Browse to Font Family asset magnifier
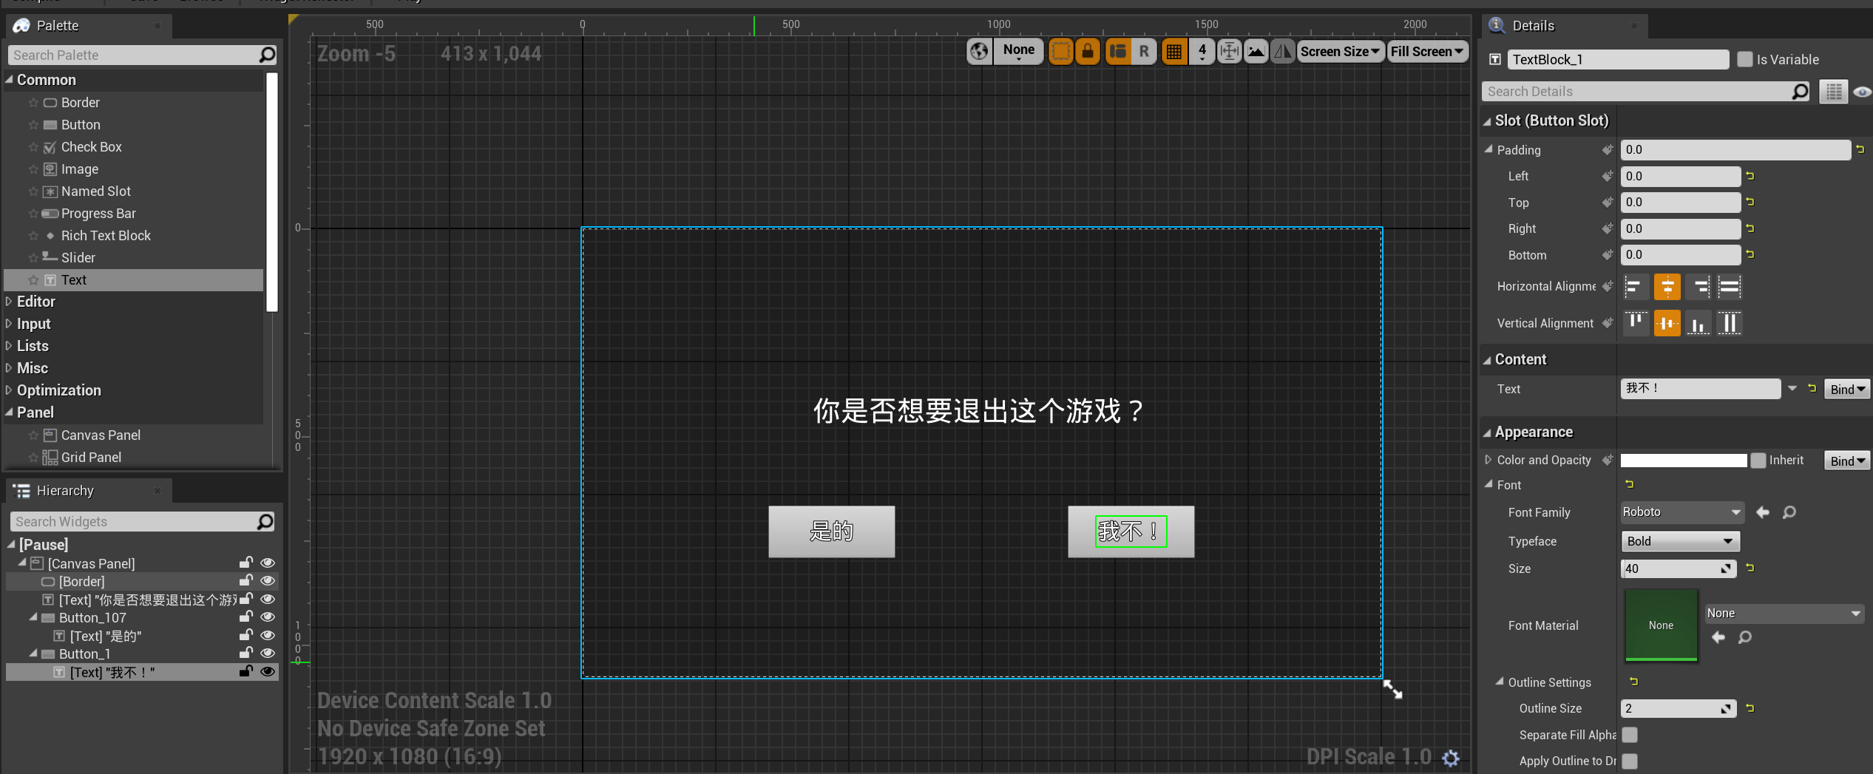 tap(1789, 512)
